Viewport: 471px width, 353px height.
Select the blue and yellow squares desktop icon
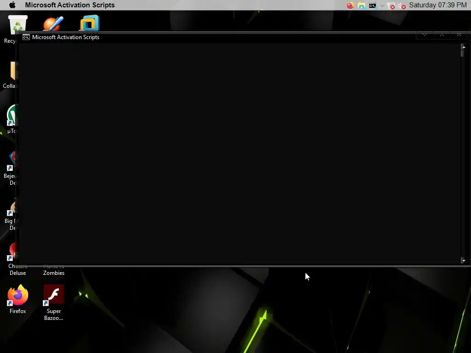[89, 23]
